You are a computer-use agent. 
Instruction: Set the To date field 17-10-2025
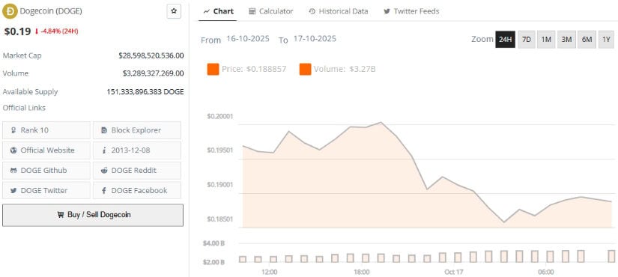[x=315, y=39]
